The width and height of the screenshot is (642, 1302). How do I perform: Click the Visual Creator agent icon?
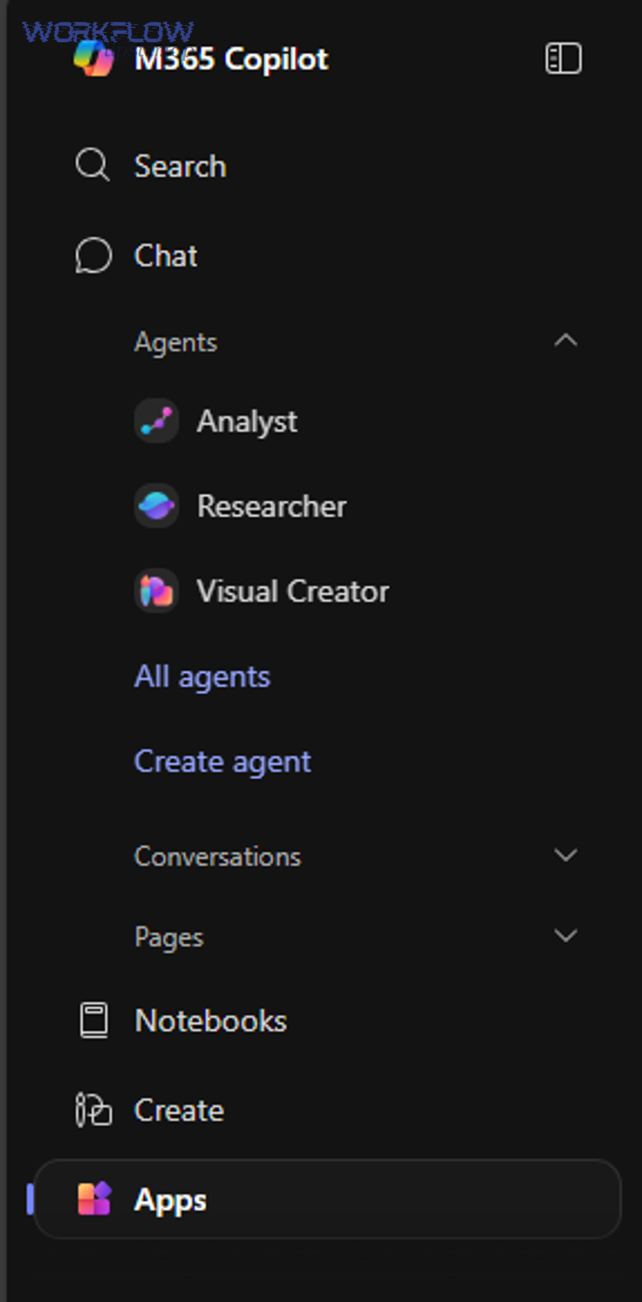point(156,591)
